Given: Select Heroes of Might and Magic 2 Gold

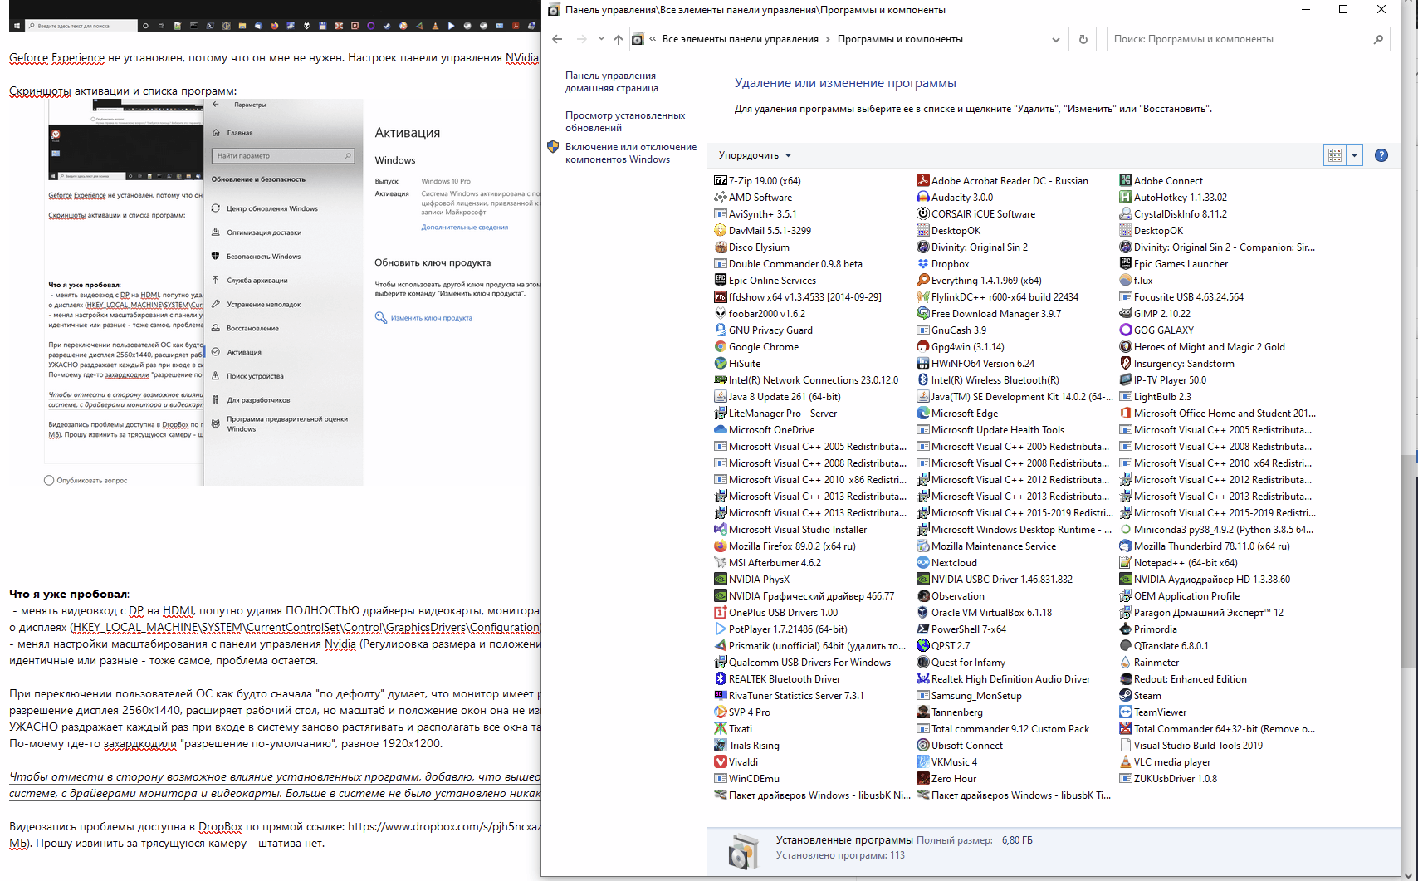Looking at the screenshot, I should coord(1202,347).
